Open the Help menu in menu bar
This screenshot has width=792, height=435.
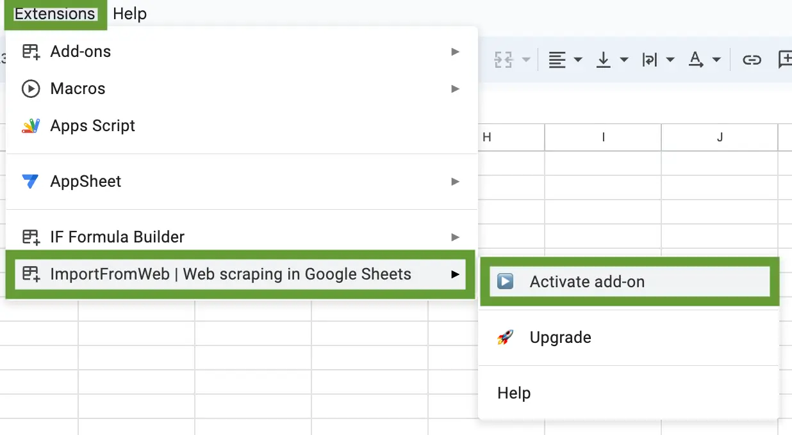(x=130, y=14)
